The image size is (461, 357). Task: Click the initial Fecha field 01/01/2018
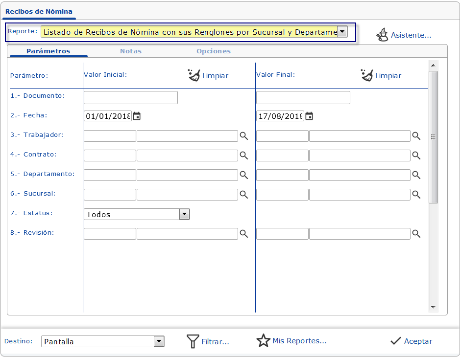[108, 116]
